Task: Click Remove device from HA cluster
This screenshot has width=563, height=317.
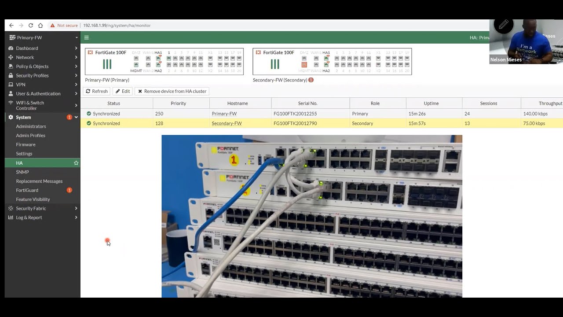Action: 172,91
